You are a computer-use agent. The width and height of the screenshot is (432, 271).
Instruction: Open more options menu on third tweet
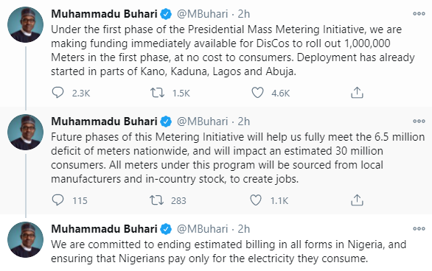click(419, 228)
